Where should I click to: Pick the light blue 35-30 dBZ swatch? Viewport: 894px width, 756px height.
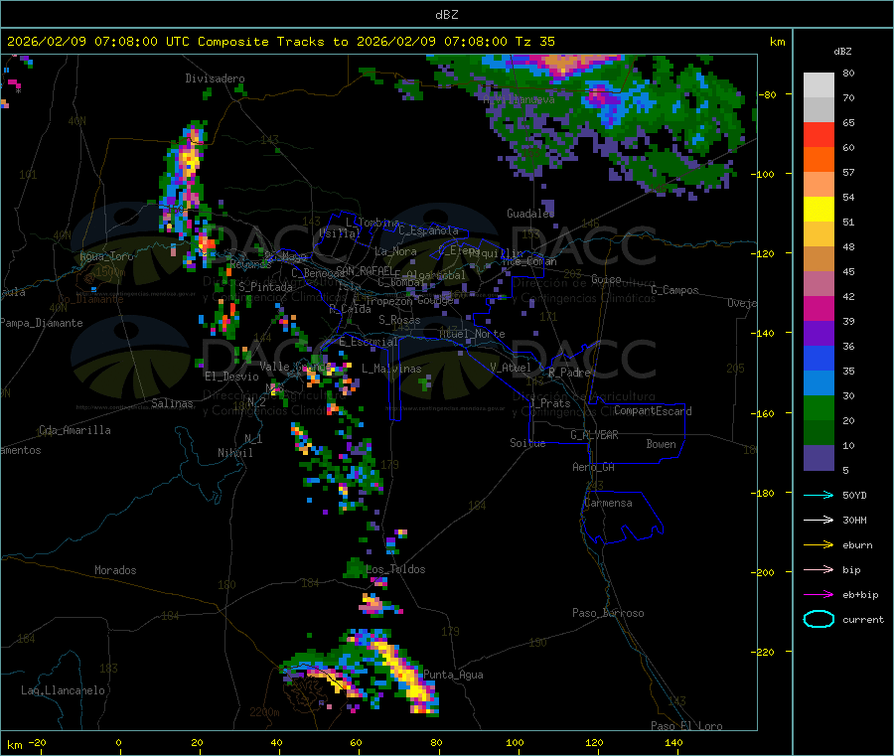click(x=819, y=383)
